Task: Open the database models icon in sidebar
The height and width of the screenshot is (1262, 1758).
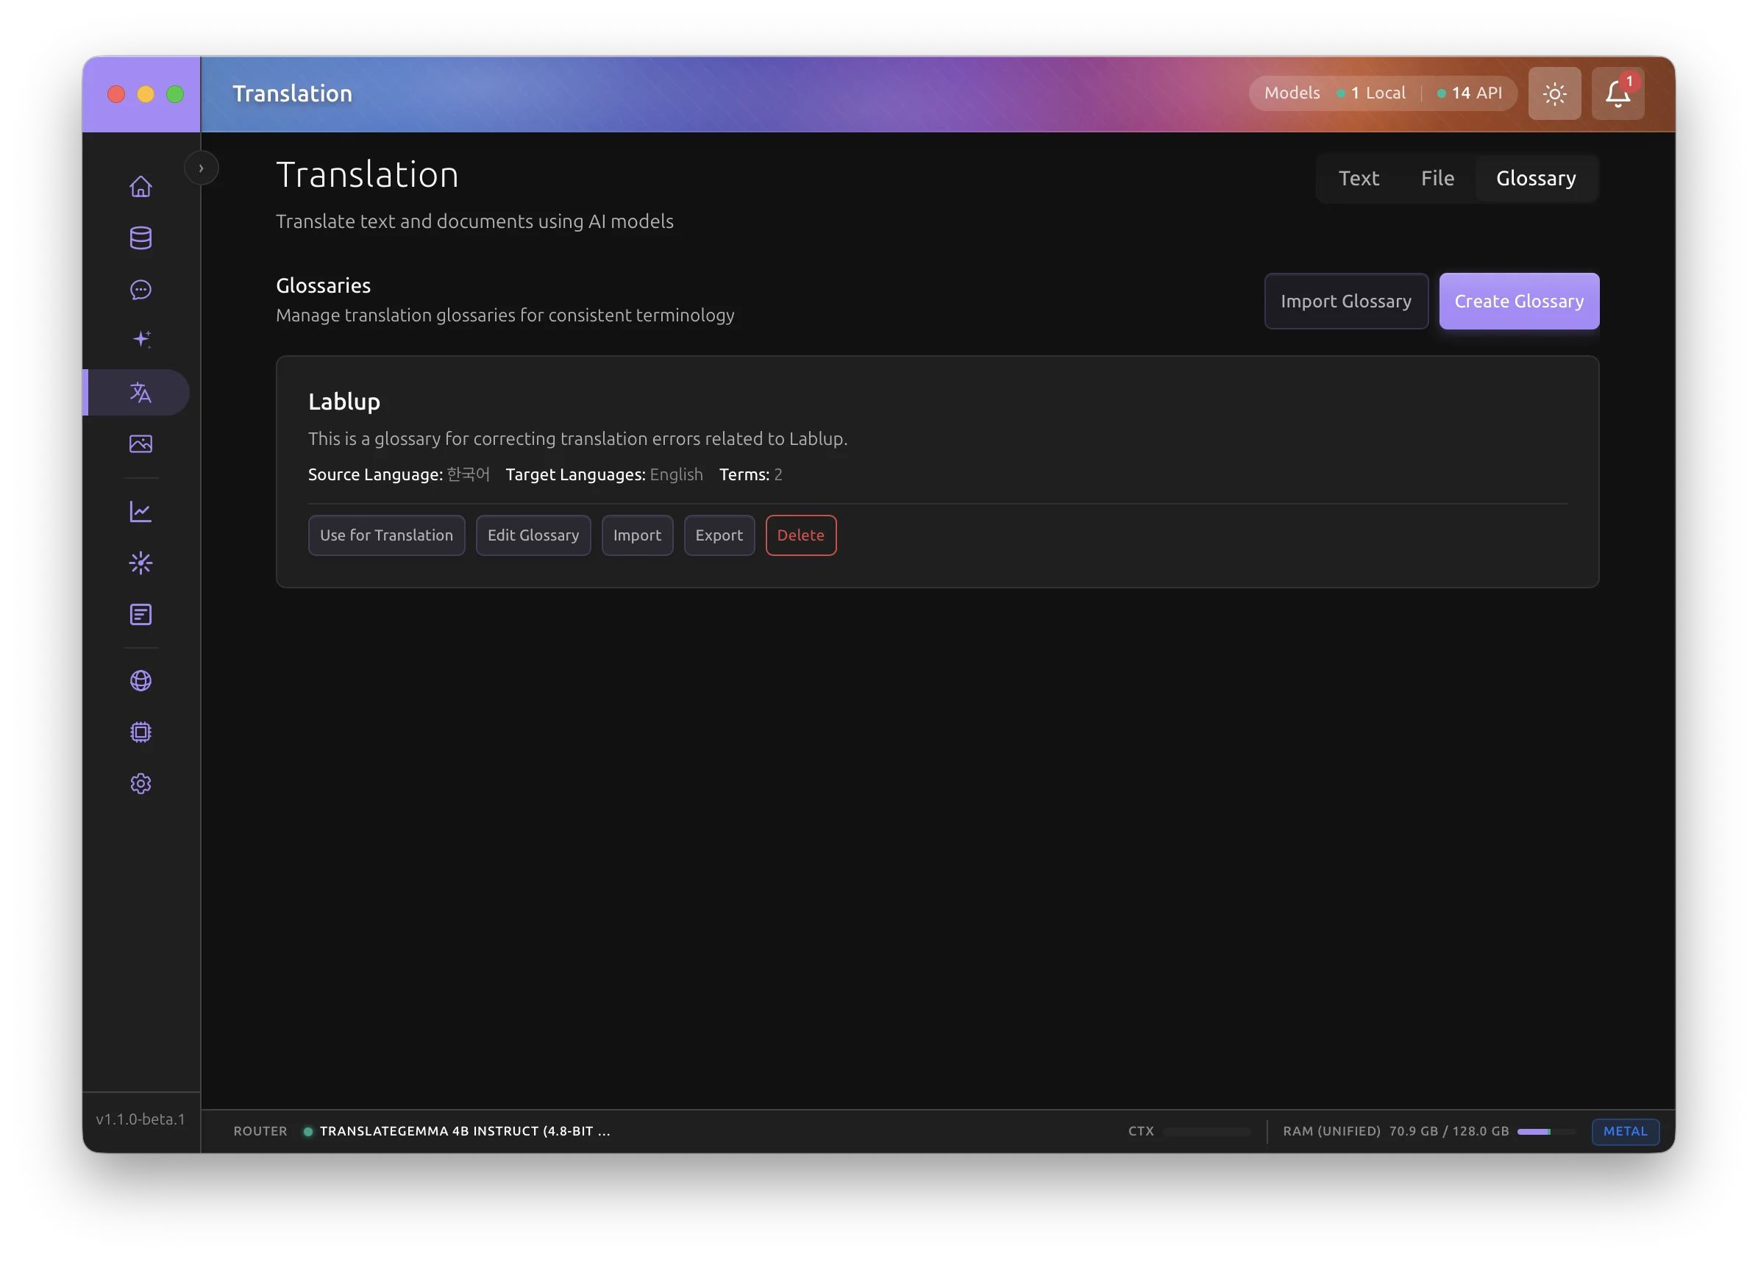Action: coord(140,238)
